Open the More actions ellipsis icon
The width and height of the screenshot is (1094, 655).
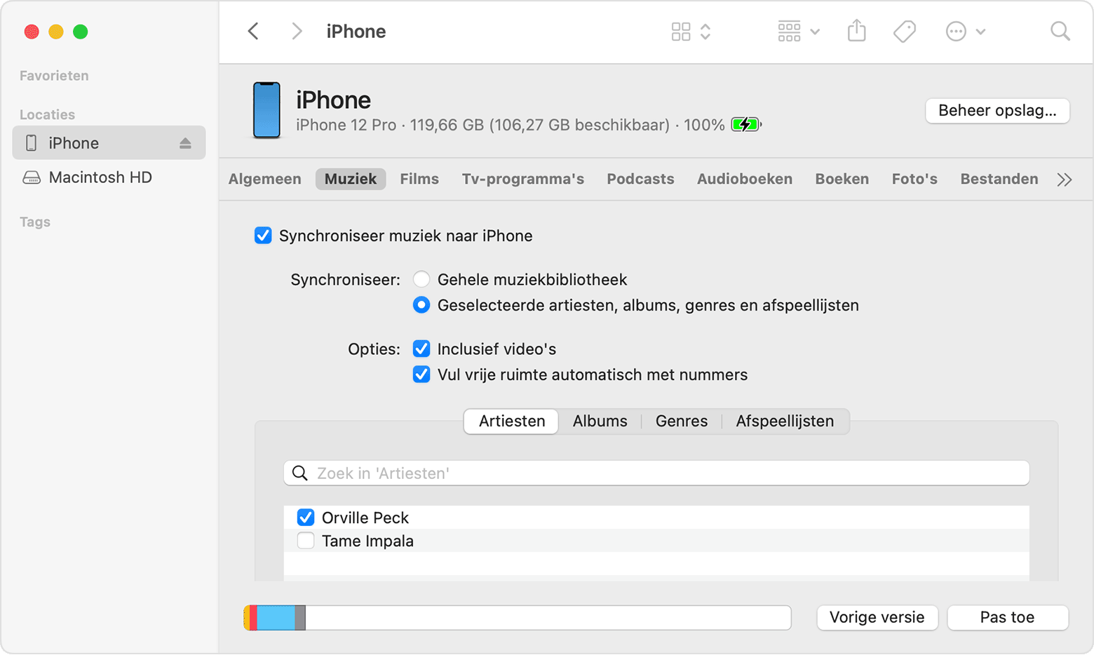[x=956, y=32]
